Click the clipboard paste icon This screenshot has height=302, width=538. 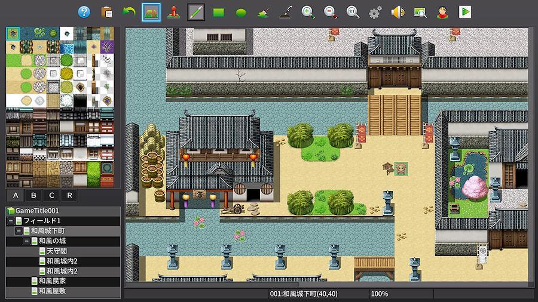click(x=107, y=12)
